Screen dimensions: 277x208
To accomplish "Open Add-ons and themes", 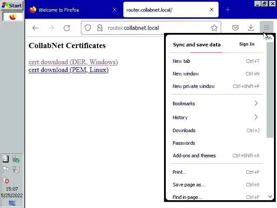I will 216,156.
